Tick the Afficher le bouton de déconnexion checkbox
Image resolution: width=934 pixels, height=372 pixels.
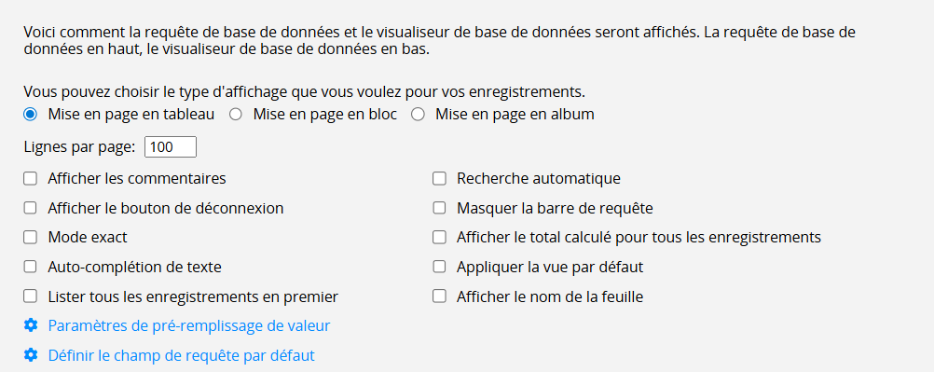(31, 208)
